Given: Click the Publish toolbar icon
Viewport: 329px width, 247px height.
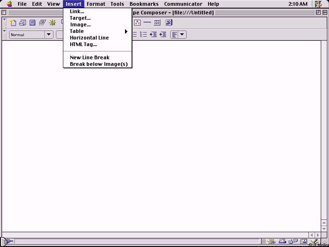Looking at the screenshot, I should click(42, 23).
